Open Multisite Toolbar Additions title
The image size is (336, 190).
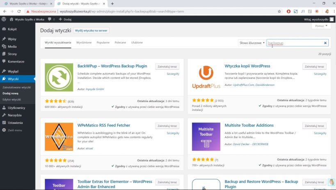point(249,125)
